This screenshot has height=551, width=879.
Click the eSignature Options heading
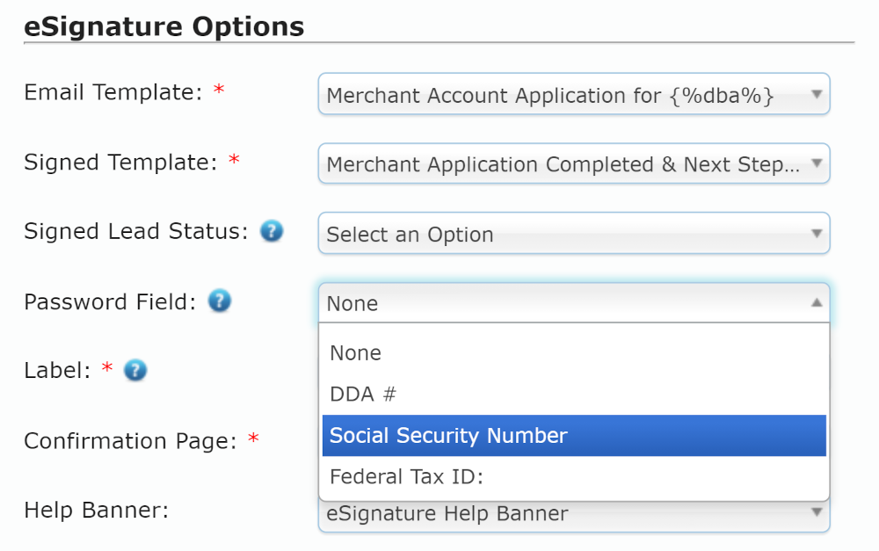pos(164,27)
